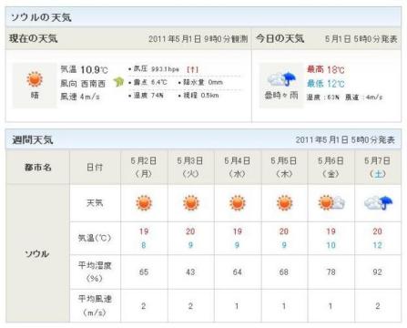Click the May 7 cloud-and-umbrella rain icon
This screenshot has height=328, width=407.
[378, 202]
